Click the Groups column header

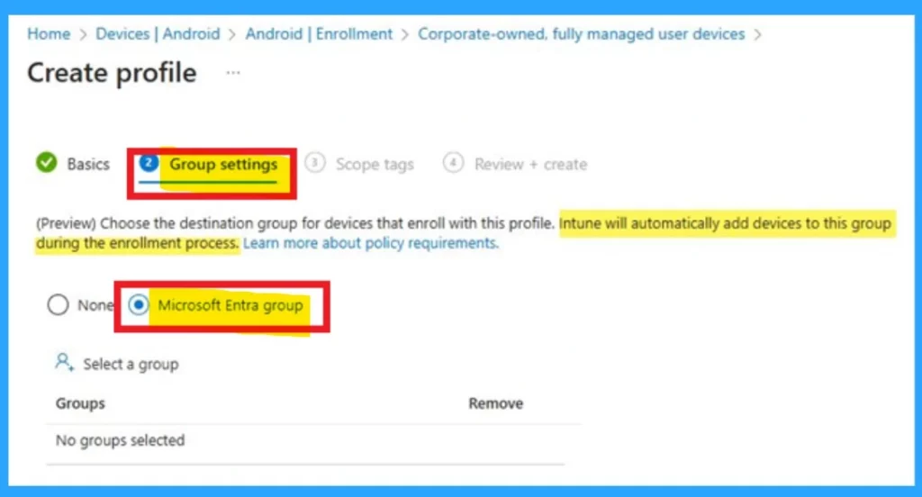(80, 403)
